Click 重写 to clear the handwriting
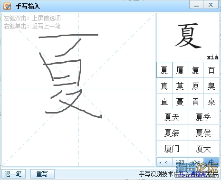This screenshot has width=221, height=180. pos(42,174)
